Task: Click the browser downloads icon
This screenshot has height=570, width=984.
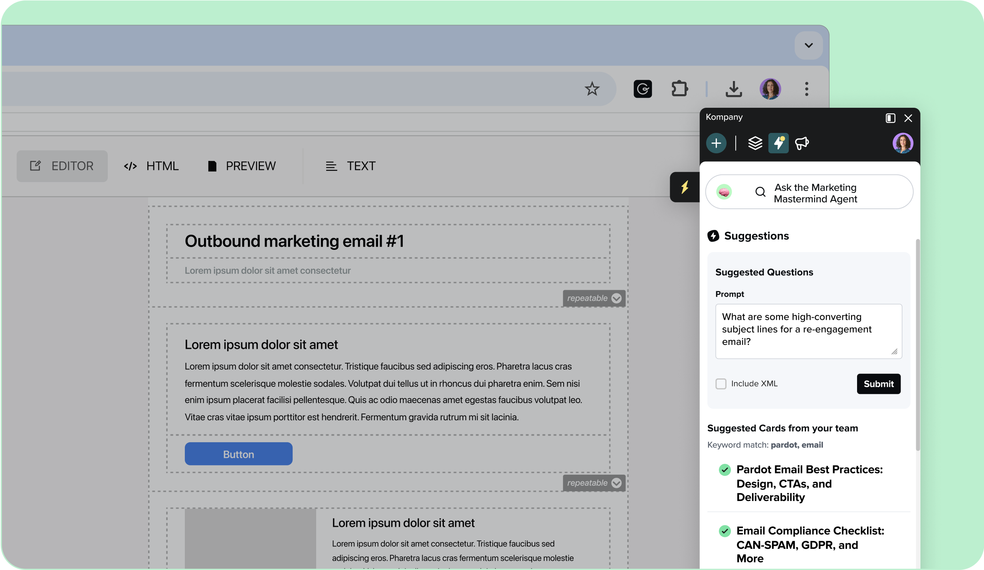Action: (x=733, y=89)
